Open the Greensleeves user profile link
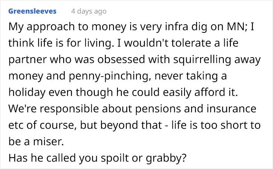 (x=32, y=11)
